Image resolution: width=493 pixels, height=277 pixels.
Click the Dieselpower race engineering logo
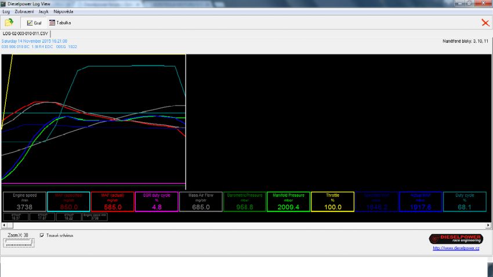click(456, 239)
